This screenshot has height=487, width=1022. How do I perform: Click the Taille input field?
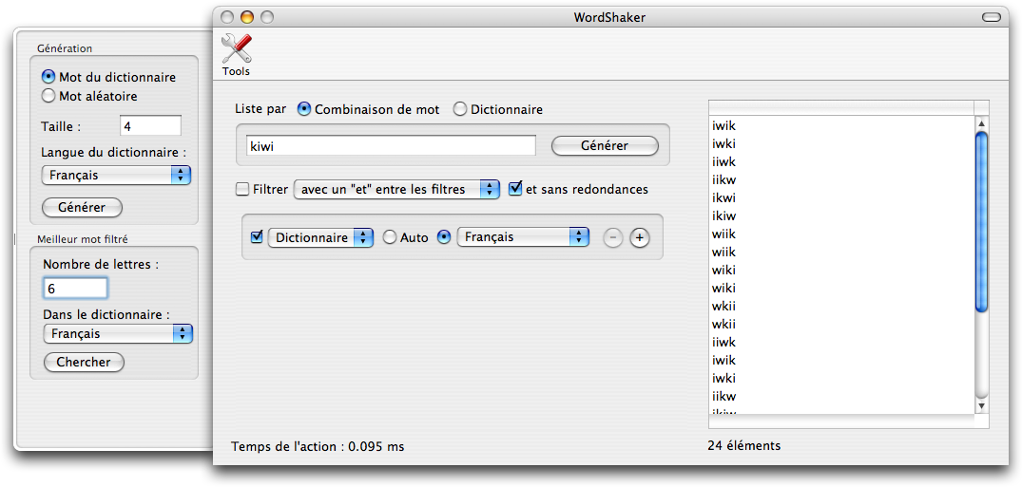tap(150, 125)
